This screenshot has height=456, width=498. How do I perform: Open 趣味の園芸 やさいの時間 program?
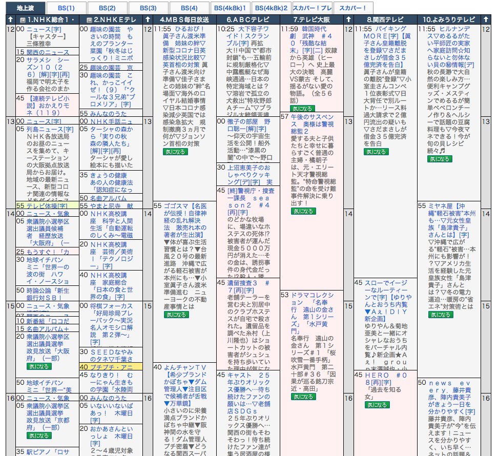(x=112, y=44)
